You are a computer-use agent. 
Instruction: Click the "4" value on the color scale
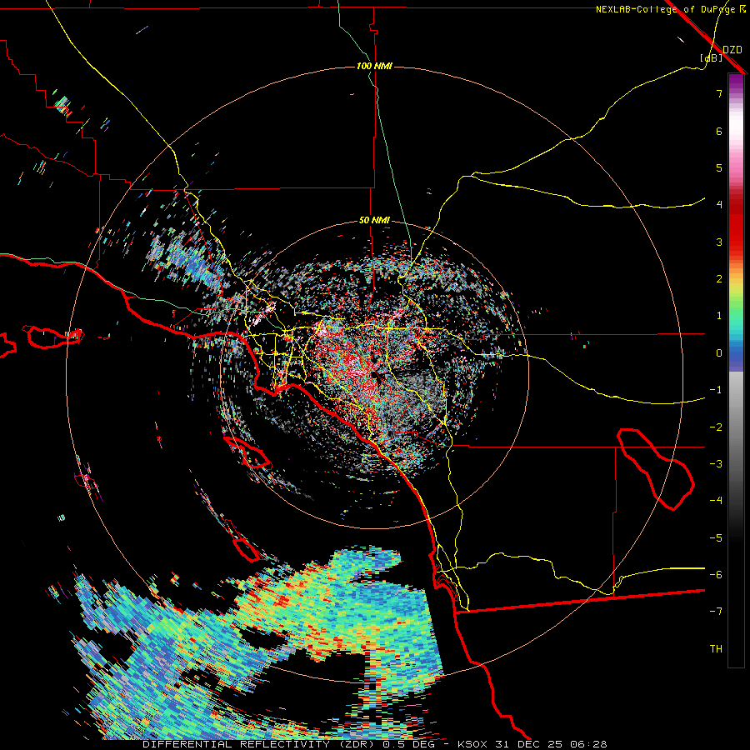click(719, 205)
